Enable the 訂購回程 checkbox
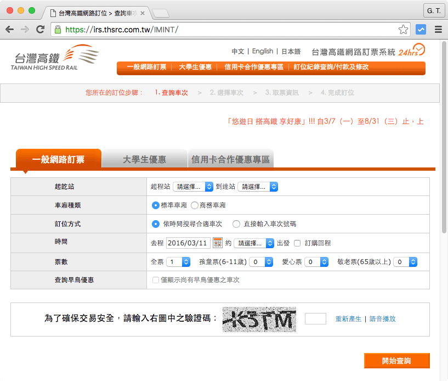The height and width of the screenshot is (381, 448). point(297,243)
